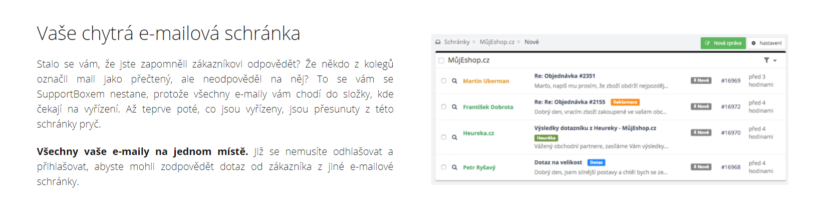Tick the select-all checkbox next to MůjEshop.cz
Viewport: 832px width, 208px height.
[x=441, y=60]
